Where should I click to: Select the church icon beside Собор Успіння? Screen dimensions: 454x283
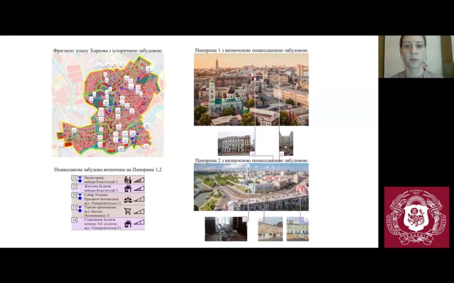coord(128,199)
